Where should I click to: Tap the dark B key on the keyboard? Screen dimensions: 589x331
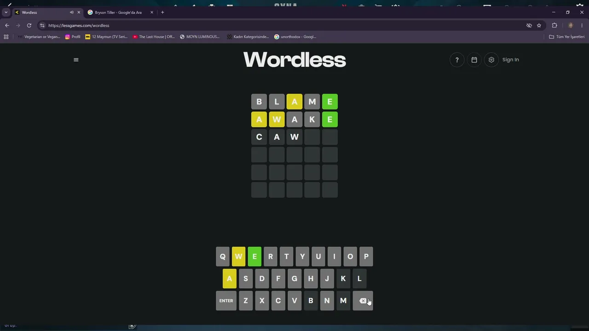pyautogui.click(x=311, y=301)
